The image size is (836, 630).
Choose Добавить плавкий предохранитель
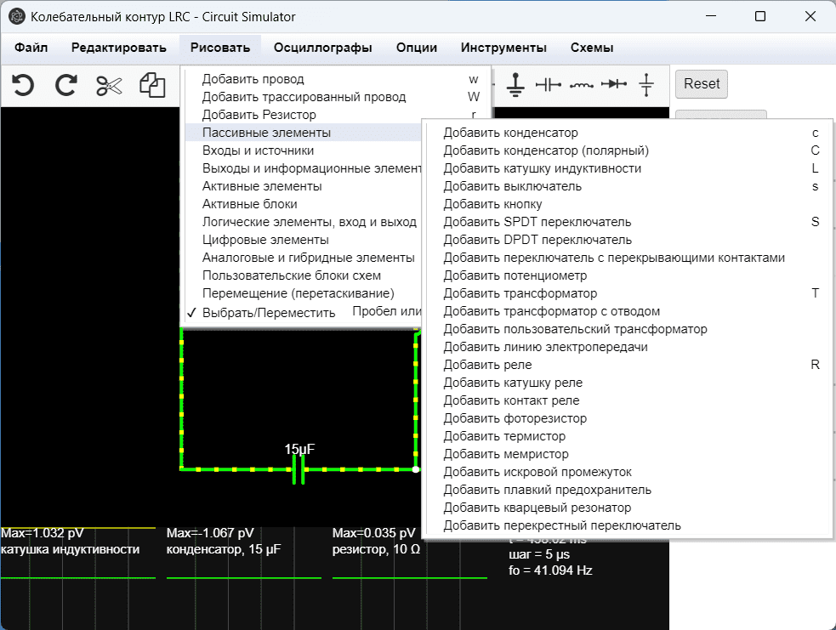[628, 490]
